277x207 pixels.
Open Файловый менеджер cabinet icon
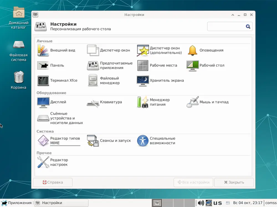[x=93, y=81]
